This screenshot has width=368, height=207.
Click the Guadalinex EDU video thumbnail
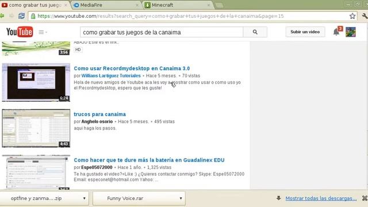pos(36,172)
